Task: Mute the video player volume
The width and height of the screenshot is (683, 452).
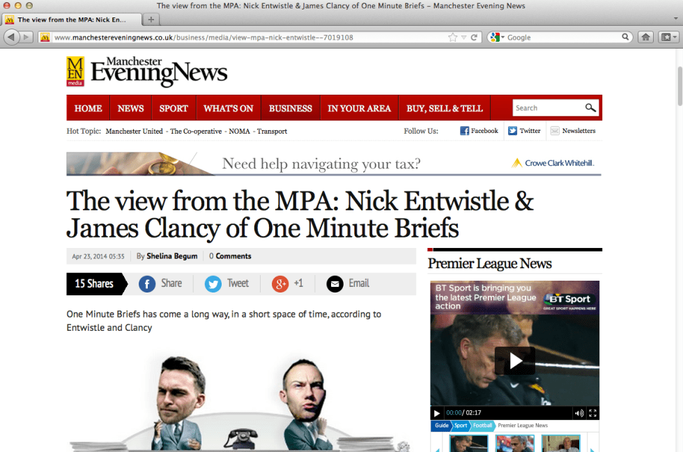Action: (579, 413)
